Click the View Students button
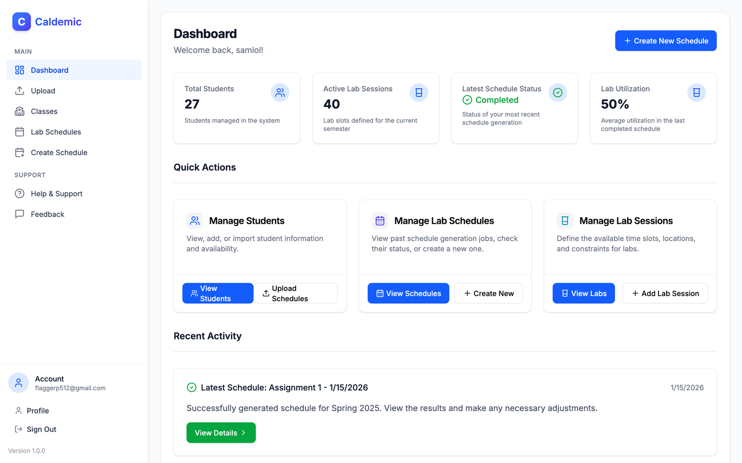The height and width of the screenshot is (463, 742). click(x=217, y=293)
